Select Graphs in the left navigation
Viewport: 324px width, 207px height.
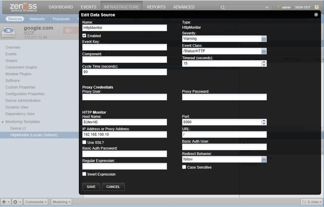[x=11, y=61]
